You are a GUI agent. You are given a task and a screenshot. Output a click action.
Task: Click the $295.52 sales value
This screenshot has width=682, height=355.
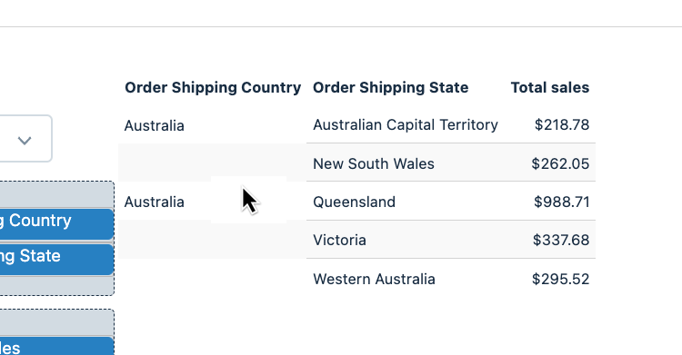[560, 279]
